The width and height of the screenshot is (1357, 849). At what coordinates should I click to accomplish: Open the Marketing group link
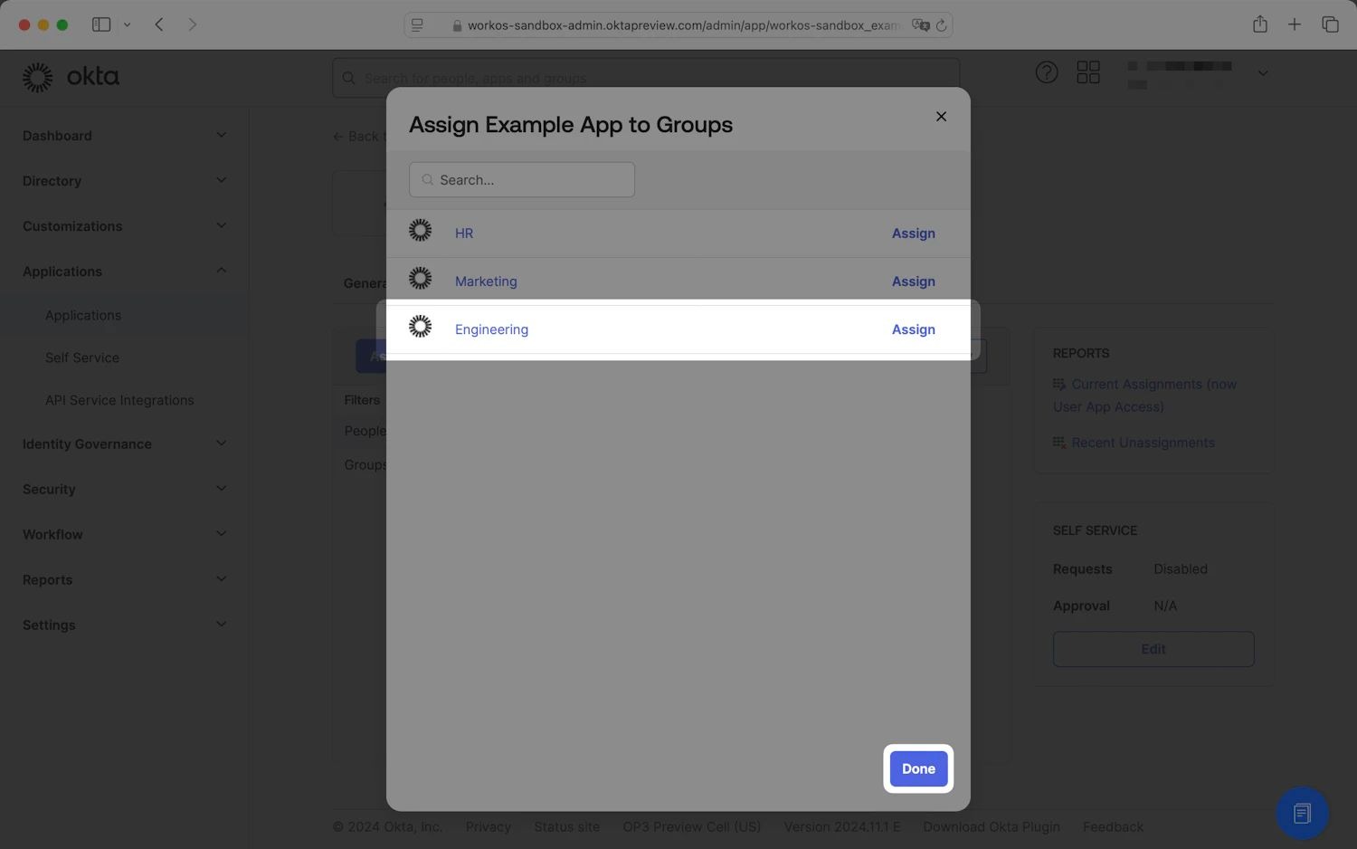(486, 281)
